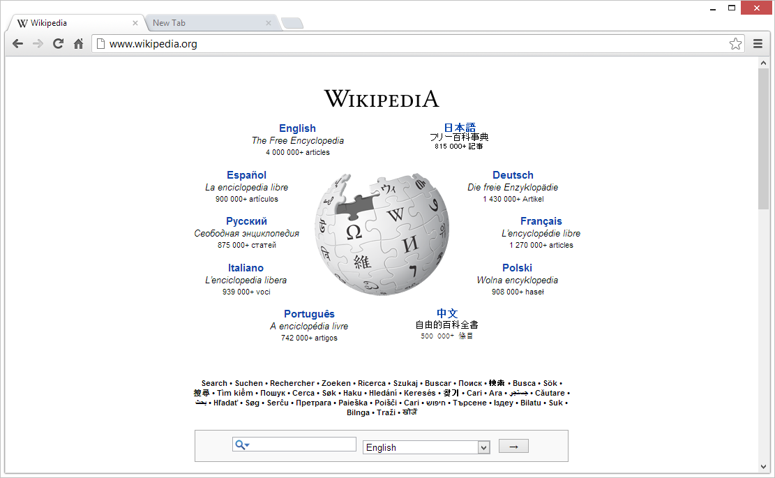Click the text 'Wolna encyklopedia'

(x=517, y=281)
